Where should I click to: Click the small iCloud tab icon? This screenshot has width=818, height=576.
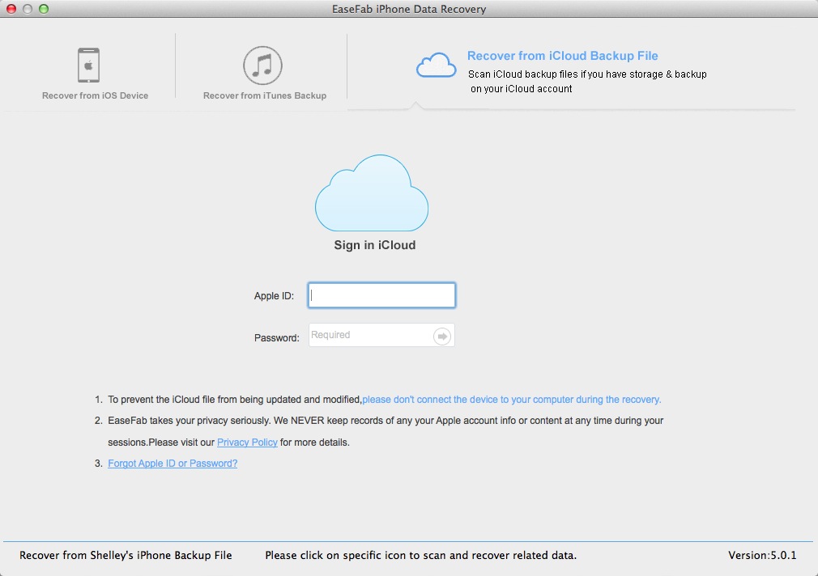436,66
